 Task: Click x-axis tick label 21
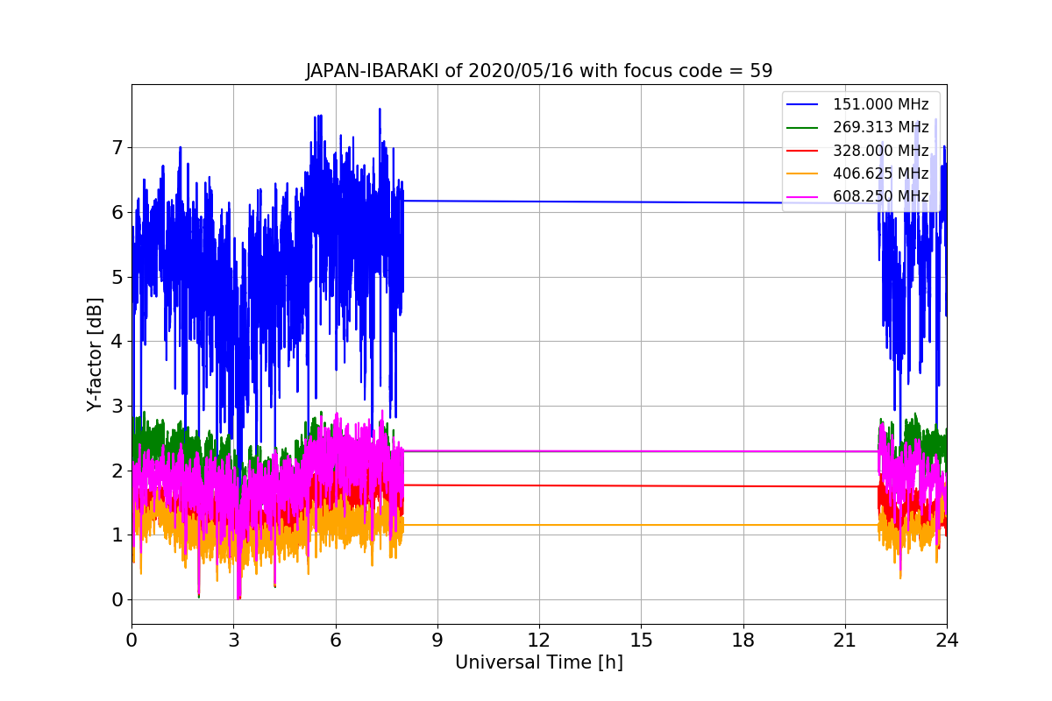click(x=845, y=641)
